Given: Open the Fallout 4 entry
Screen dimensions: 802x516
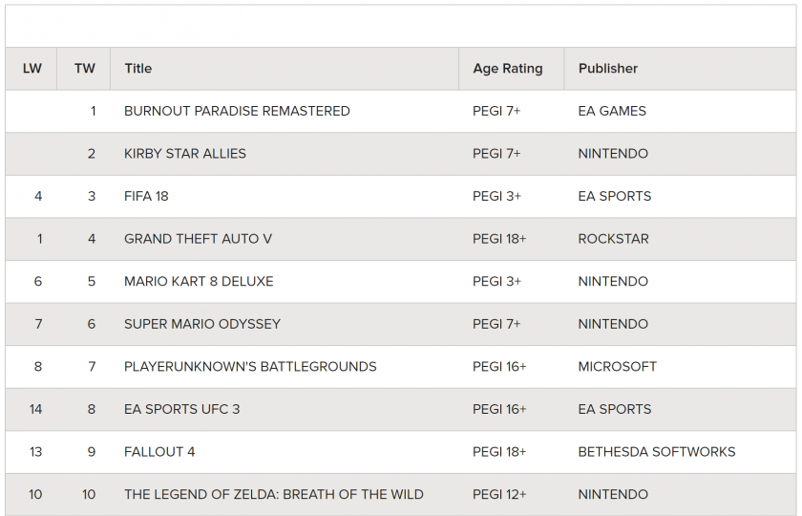Looking at the screenshot, I should [159, 451].
